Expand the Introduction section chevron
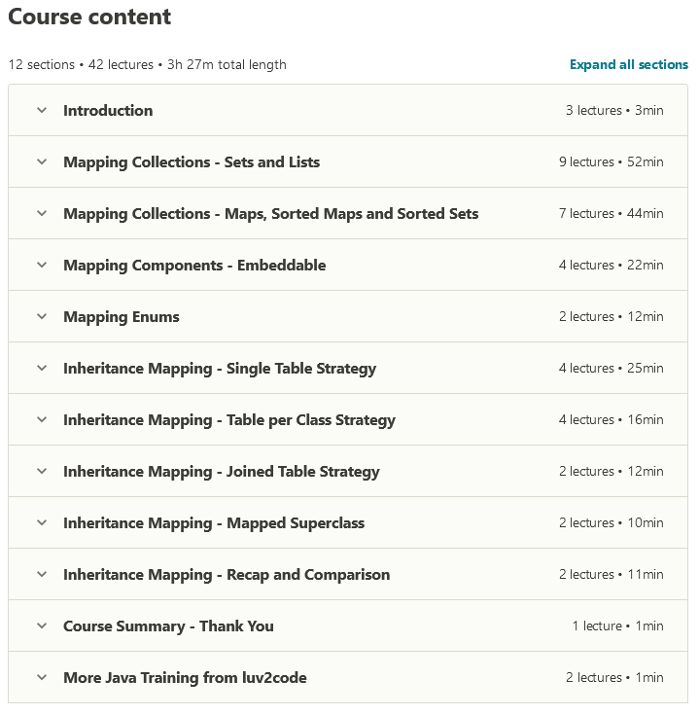The image size is (699, 715). [42, 111]
